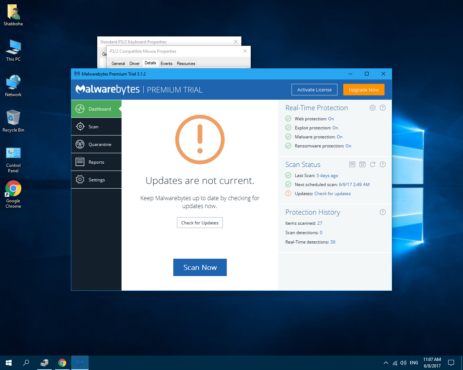Click the Malwarebytes taskbar button
Viewport: 463px width, 370px height.
pyautogui.click(x=80, y=363)
